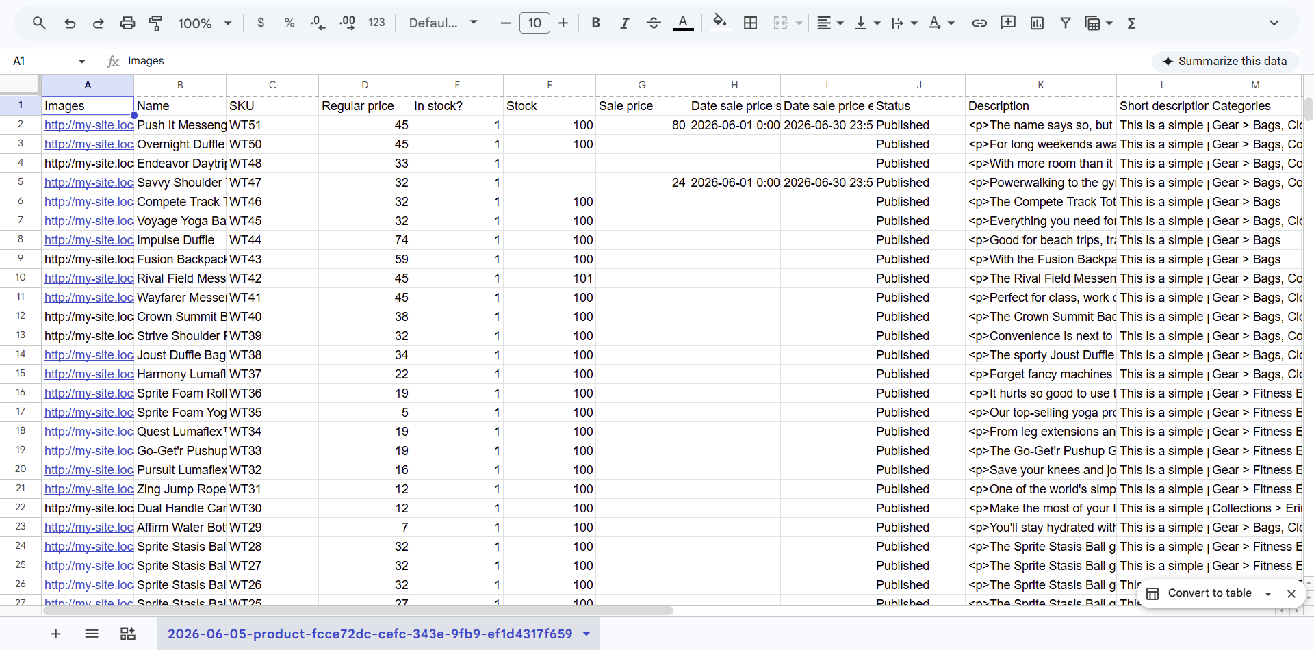Viewport: 1314px width, 650px height.
Task: Toggle italic formatting
Action: pos(625,23)
